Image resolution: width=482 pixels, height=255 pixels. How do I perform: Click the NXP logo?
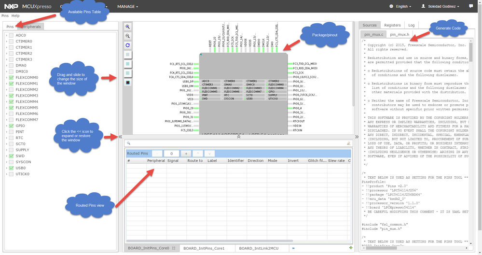pos(11,6)
